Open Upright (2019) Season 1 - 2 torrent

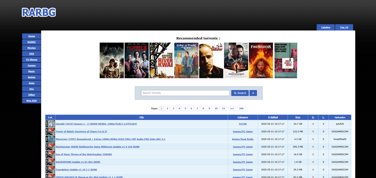96,124
